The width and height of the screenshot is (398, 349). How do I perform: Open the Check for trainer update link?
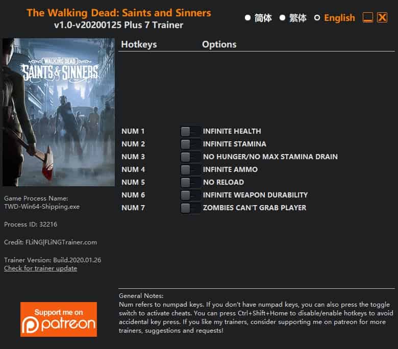coord(41,268)
